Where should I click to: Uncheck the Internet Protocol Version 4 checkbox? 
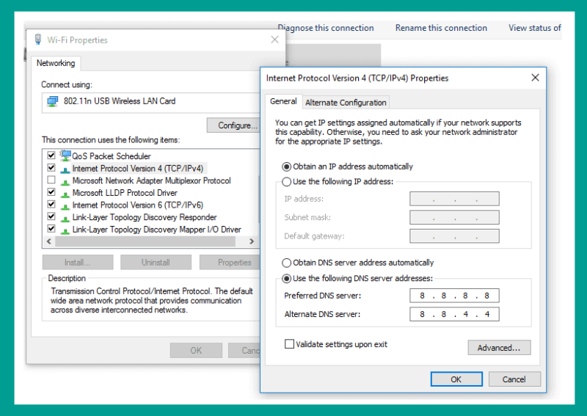pos(51,167)
